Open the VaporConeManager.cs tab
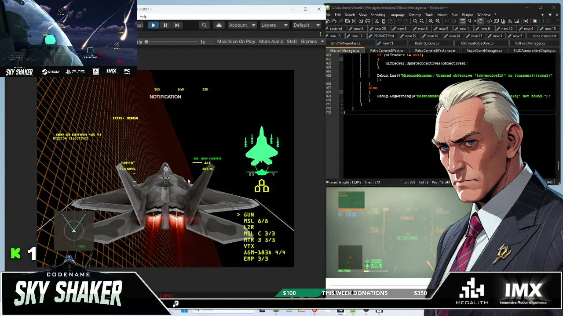Screen dimensions: 563x316 (x=483, y=50)
